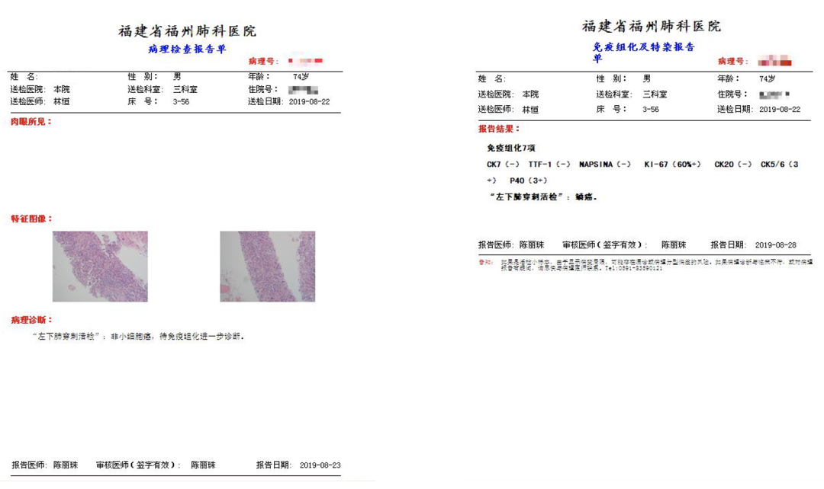The width and height of the screenshot is (824, 489).
Task: Click 审核医师 name on the right report
Action: click(674, 245)
